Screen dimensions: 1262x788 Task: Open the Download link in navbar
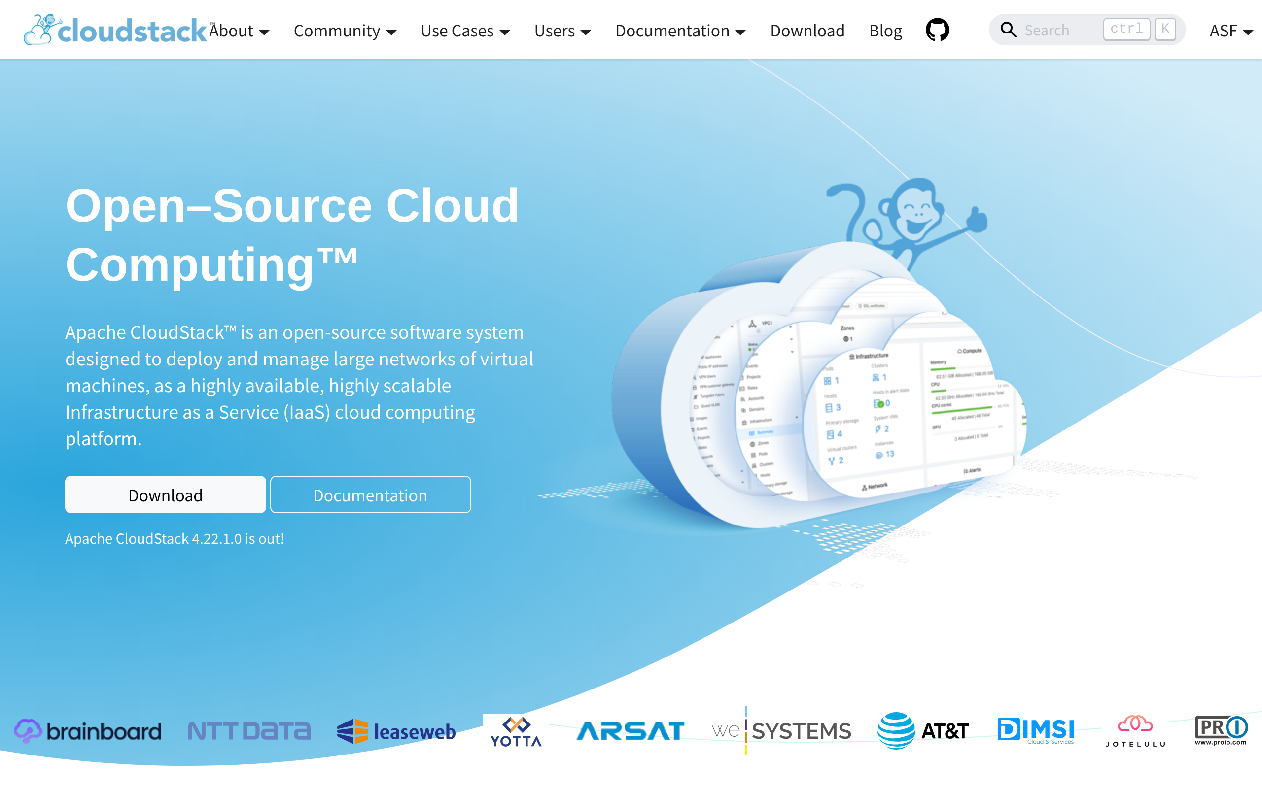(807, 31)
